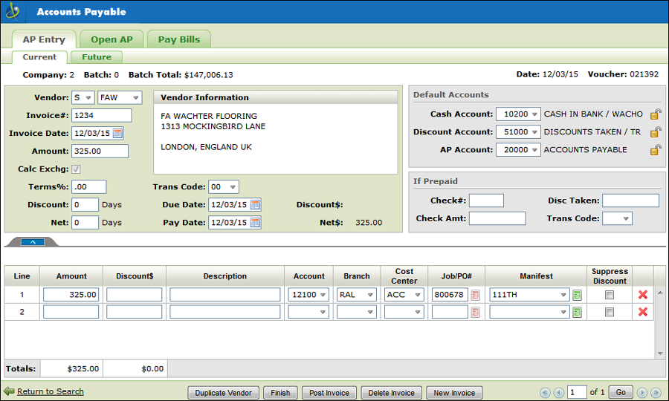Delete line 1 with red X
Viewport: 669px width, 401px height.
[x=643, y=295]
